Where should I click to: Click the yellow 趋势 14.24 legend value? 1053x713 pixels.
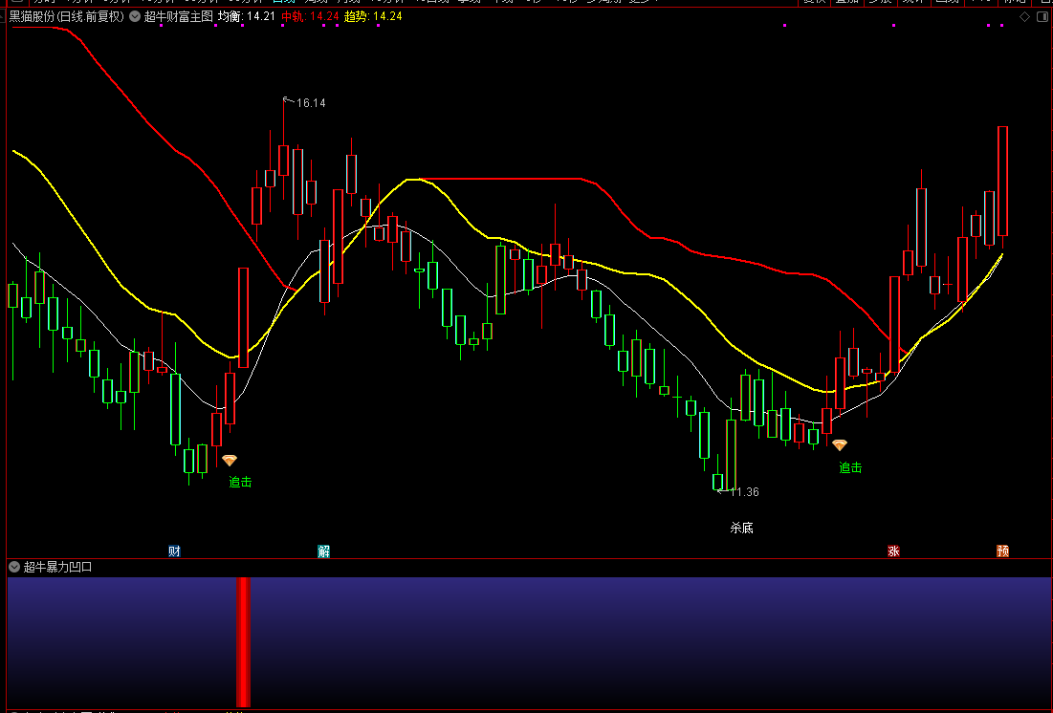pyautogui.click(x=373, y=16)
